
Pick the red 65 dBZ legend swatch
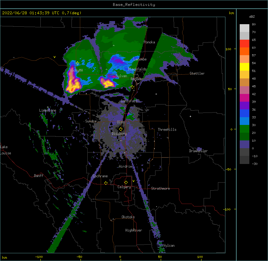coord(244,43)
